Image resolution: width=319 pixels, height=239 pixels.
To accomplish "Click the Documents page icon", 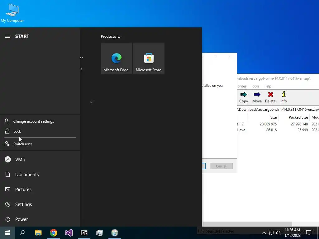I will (x=7, y=174).
